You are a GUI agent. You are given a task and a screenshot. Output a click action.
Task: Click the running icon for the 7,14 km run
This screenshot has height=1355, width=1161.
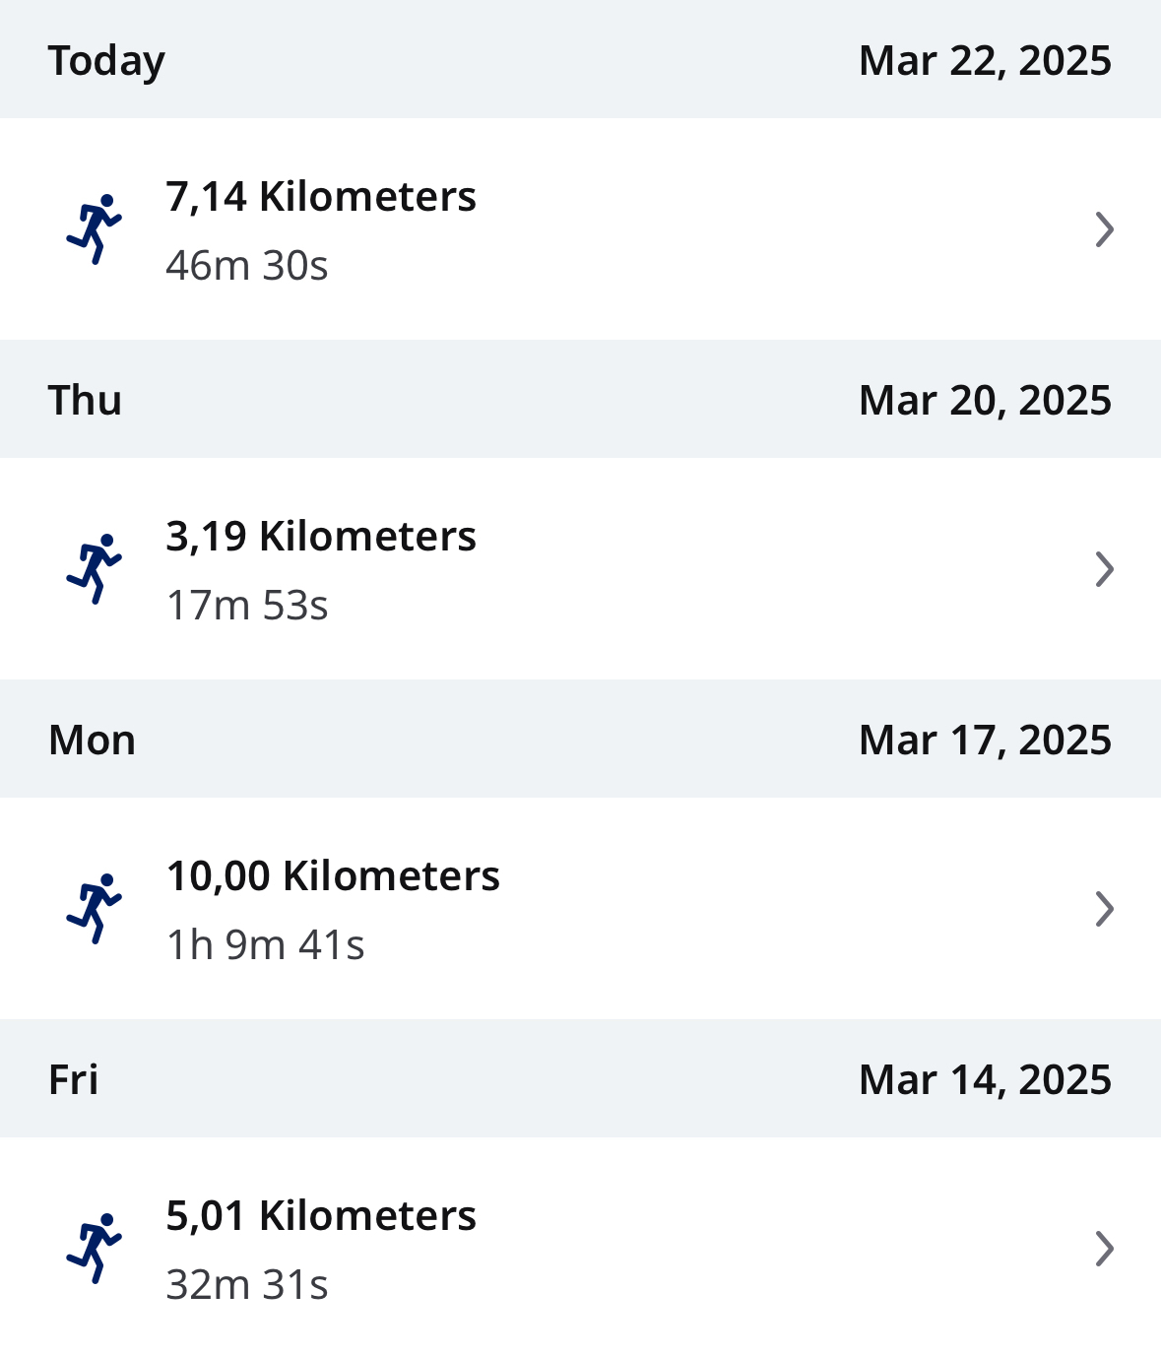(x=95, y=229)
